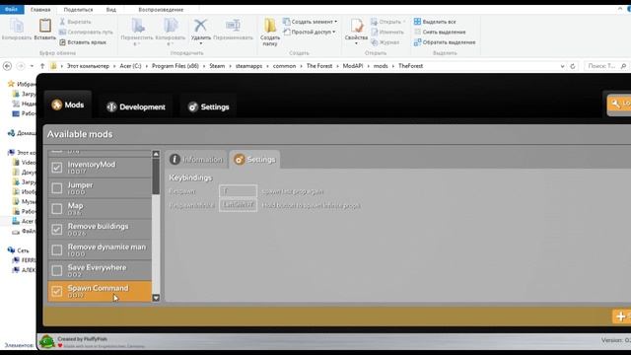Click ModAPI segment in address bar
This screenshot has width=631, height=355.
pos(353,66)
